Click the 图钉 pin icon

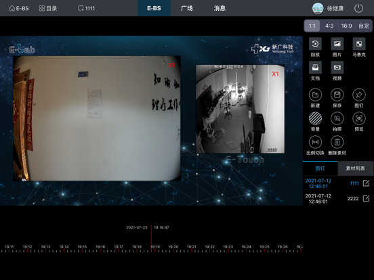[x=359, y=95]
